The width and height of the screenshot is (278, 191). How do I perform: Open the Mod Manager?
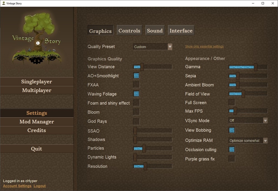pyautogui.click(x=37, y=122)
